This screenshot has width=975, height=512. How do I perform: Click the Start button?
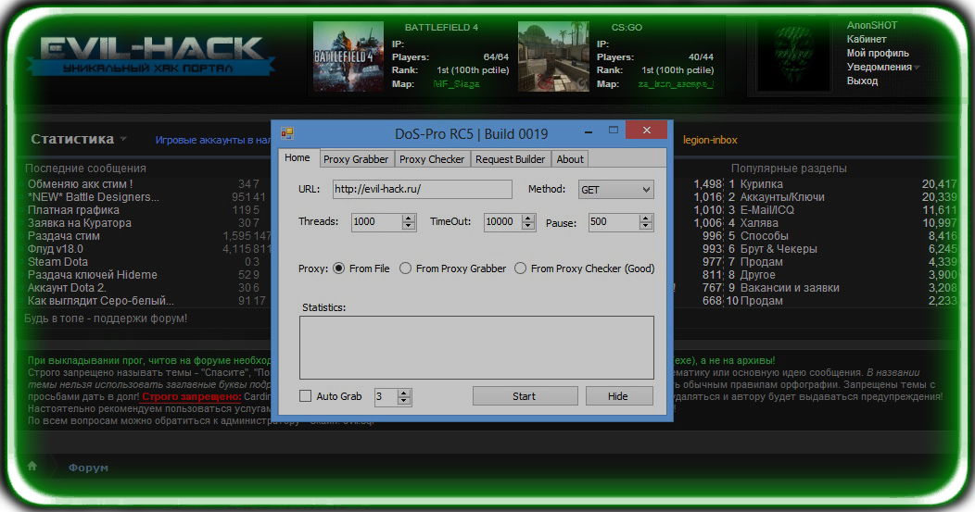tap(525, 396)
